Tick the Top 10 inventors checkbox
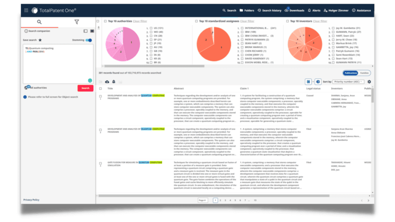395x222 pixels. [287, 21]
